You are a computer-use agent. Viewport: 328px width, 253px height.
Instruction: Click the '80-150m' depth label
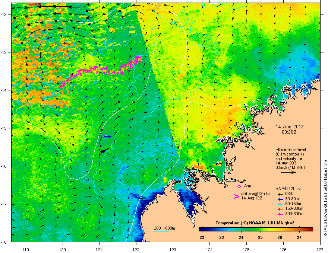coord(293,204)
